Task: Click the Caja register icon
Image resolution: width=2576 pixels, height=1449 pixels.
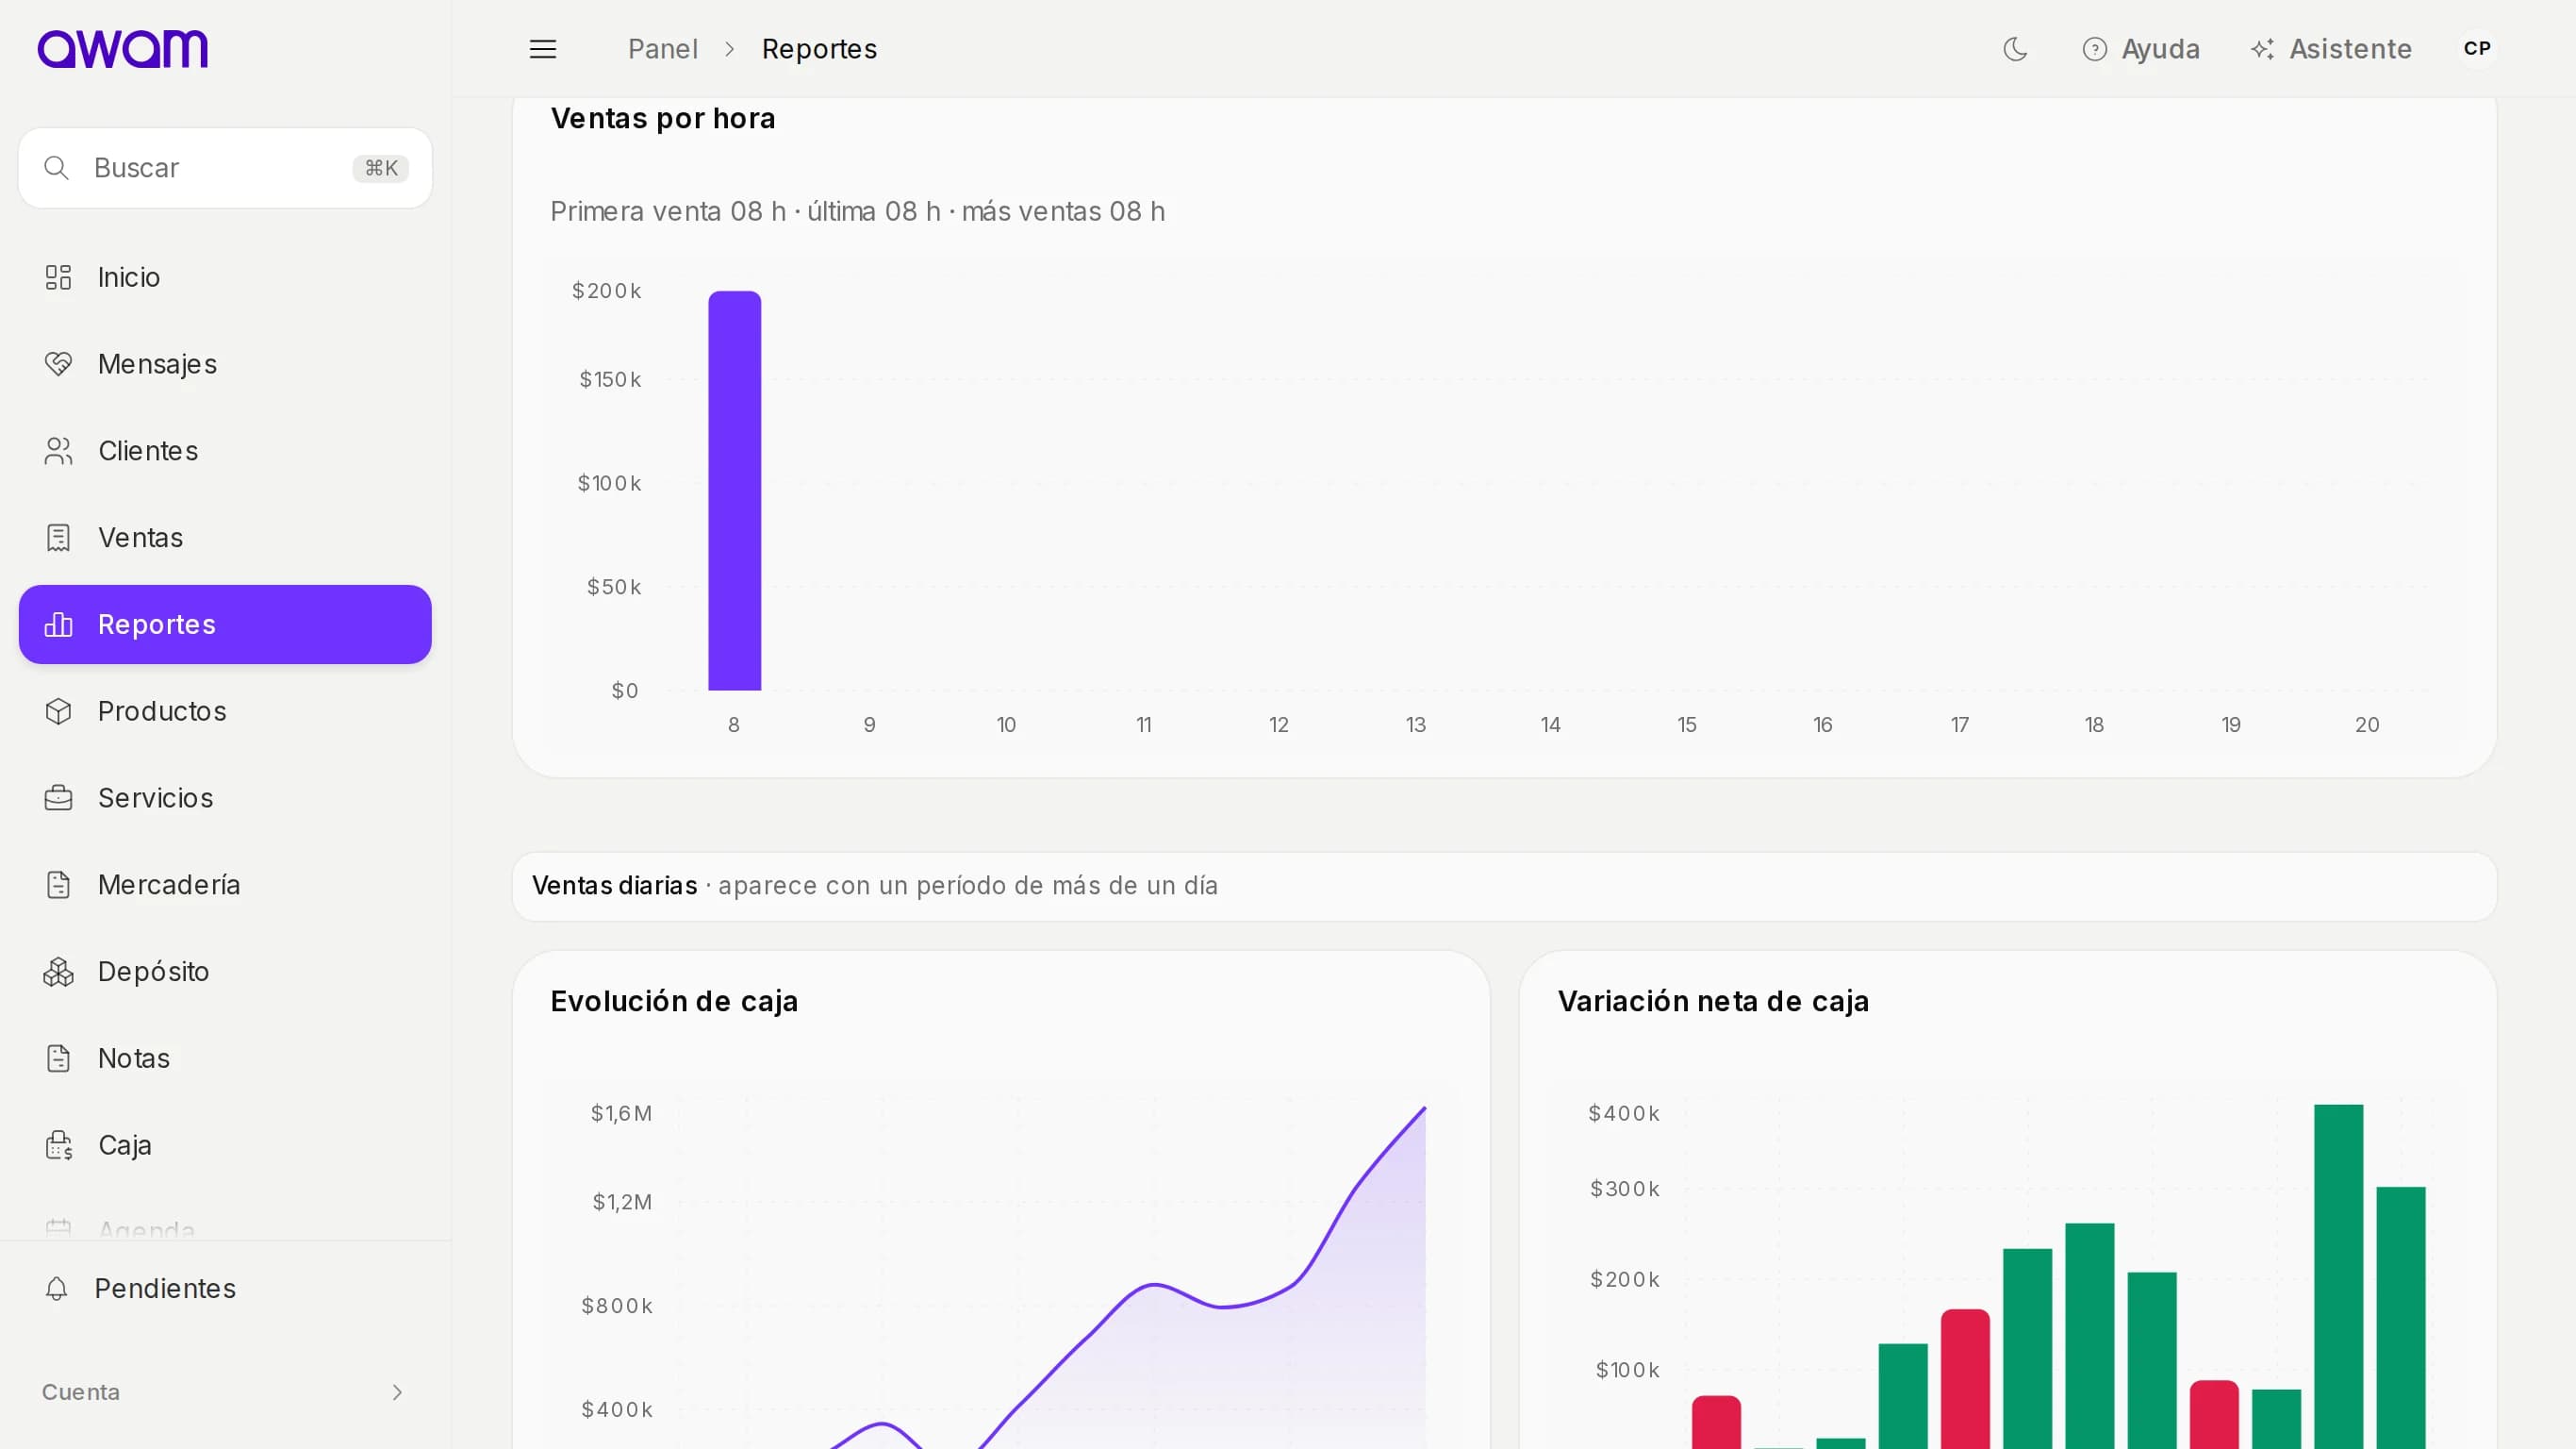Action: tap(58, 1145)
